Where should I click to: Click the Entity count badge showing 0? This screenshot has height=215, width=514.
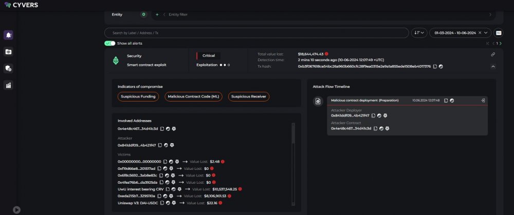click(x=143, y=14)
